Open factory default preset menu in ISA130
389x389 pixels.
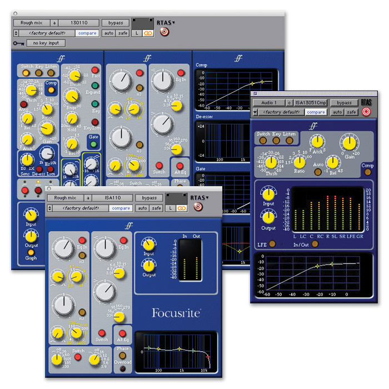click(x=47, y=33)
